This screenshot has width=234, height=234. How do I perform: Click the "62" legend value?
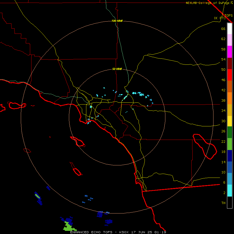pyautogui.click(x=223, y=39)
